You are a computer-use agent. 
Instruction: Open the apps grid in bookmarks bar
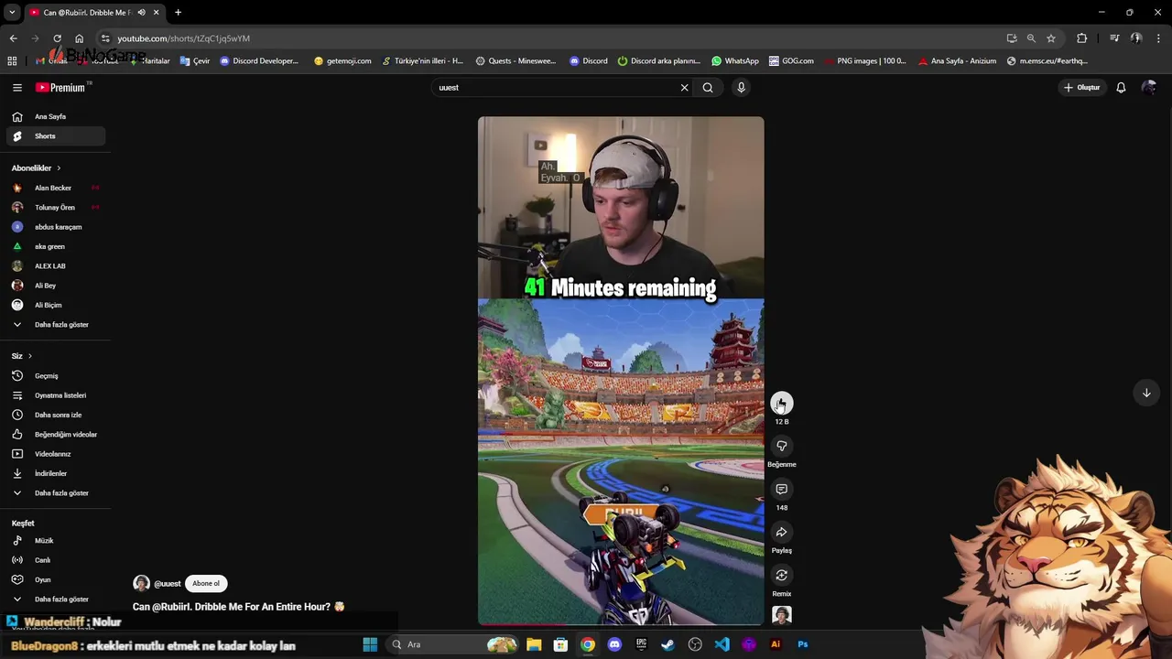pos(12,61)
